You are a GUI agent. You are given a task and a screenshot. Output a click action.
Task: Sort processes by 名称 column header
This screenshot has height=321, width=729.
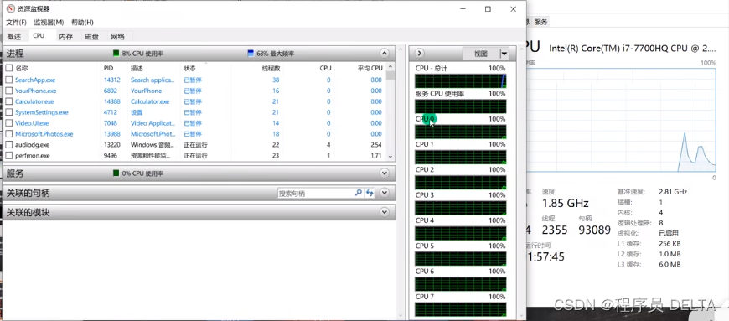pos(22,68)
